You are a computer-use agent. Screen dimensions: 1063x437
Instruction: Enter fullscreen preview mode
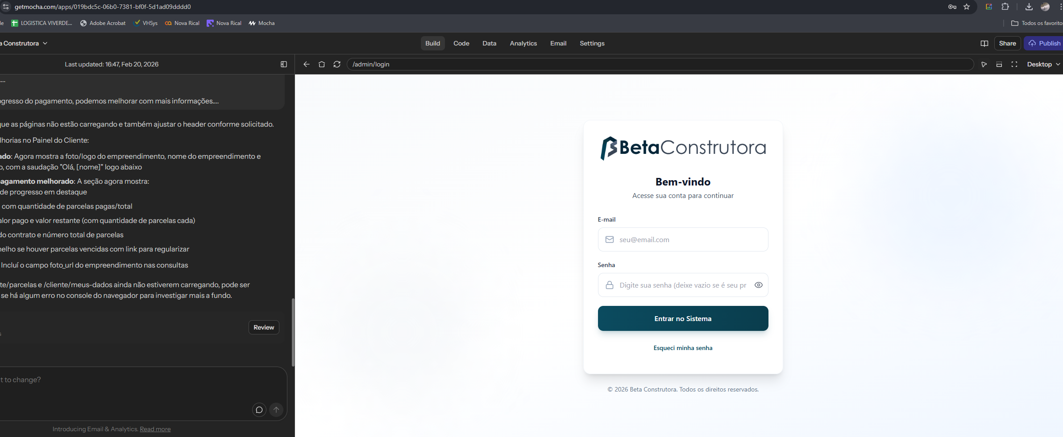tap(1014, 64)
